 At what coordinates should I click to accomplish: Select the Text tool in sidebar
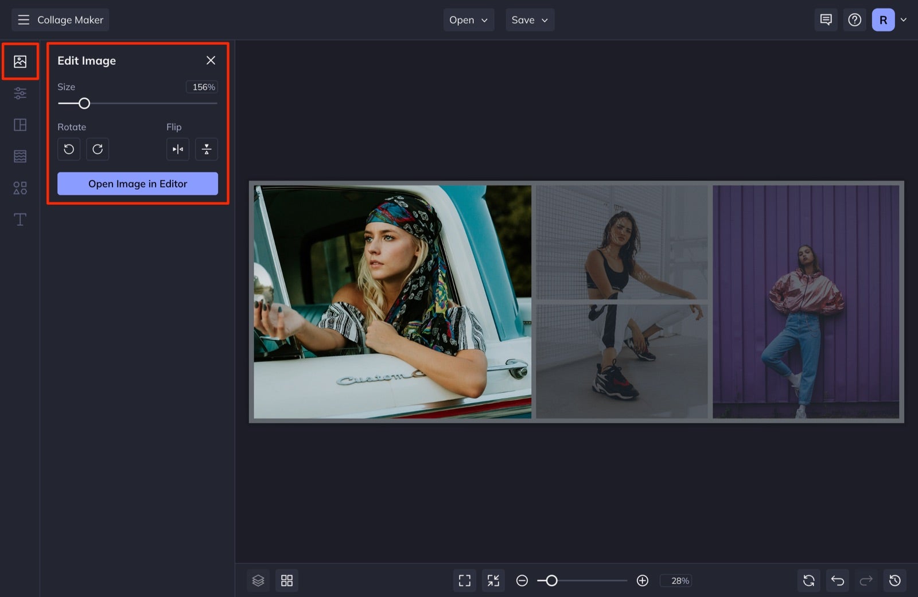click(20, 220)
